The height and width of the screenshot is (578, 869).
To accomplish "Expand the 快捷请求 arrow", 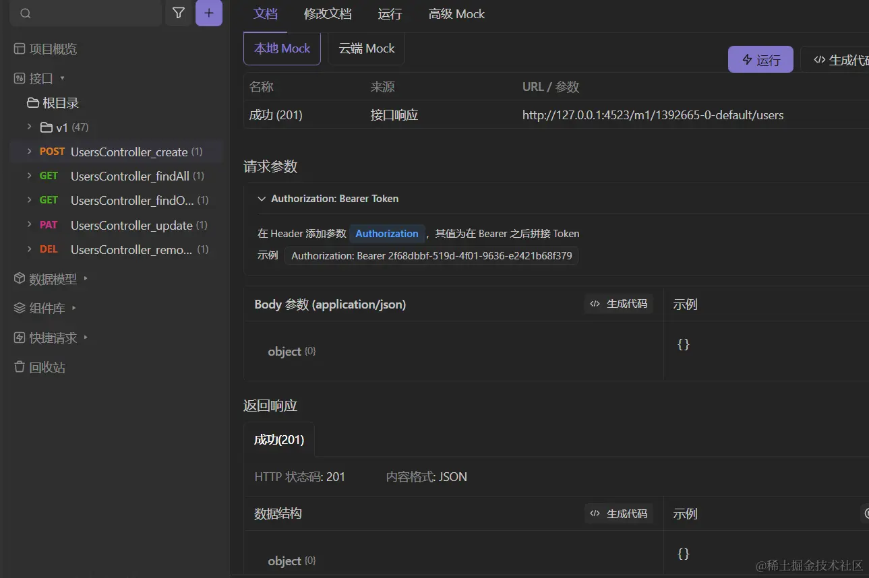I will pos(86,338).
